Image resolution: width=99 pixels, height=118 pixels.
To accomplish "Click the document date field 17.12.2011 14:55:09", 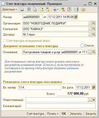I will coord(61,17).
